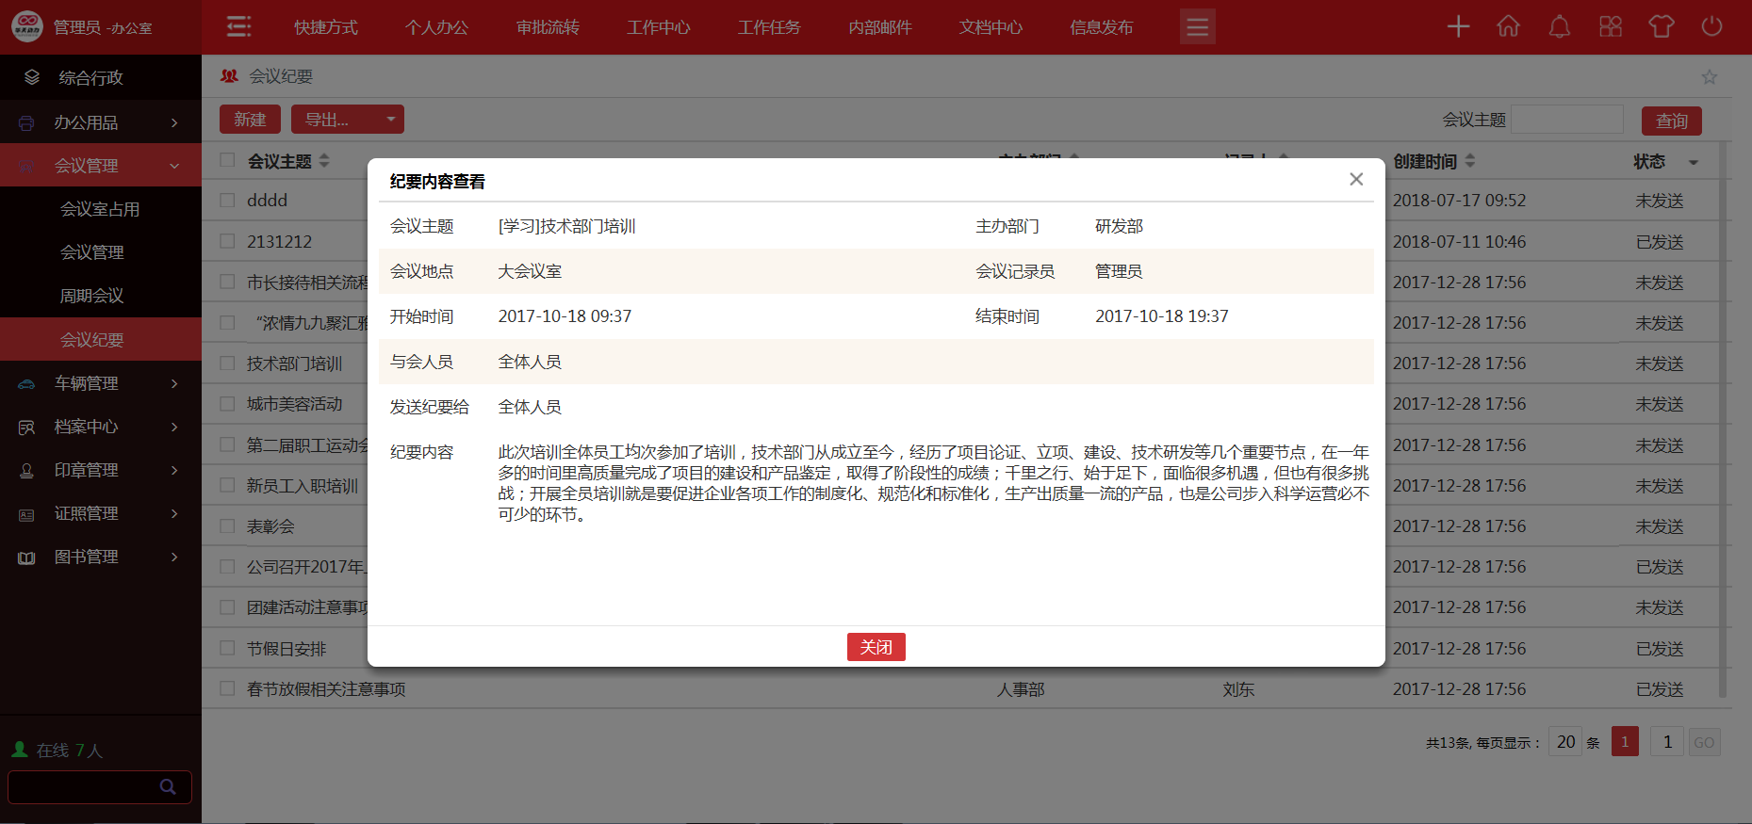Open notifications bell icon
This screenshot has height=824, width=1752.
1560,26
